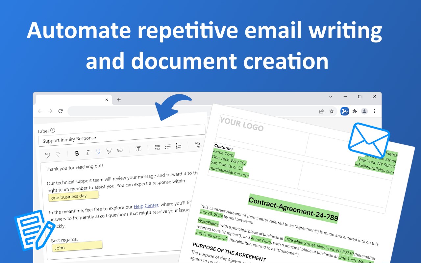Insert a hyperlink with link icon
The image size is (421, 263).
tap(120, 150)
